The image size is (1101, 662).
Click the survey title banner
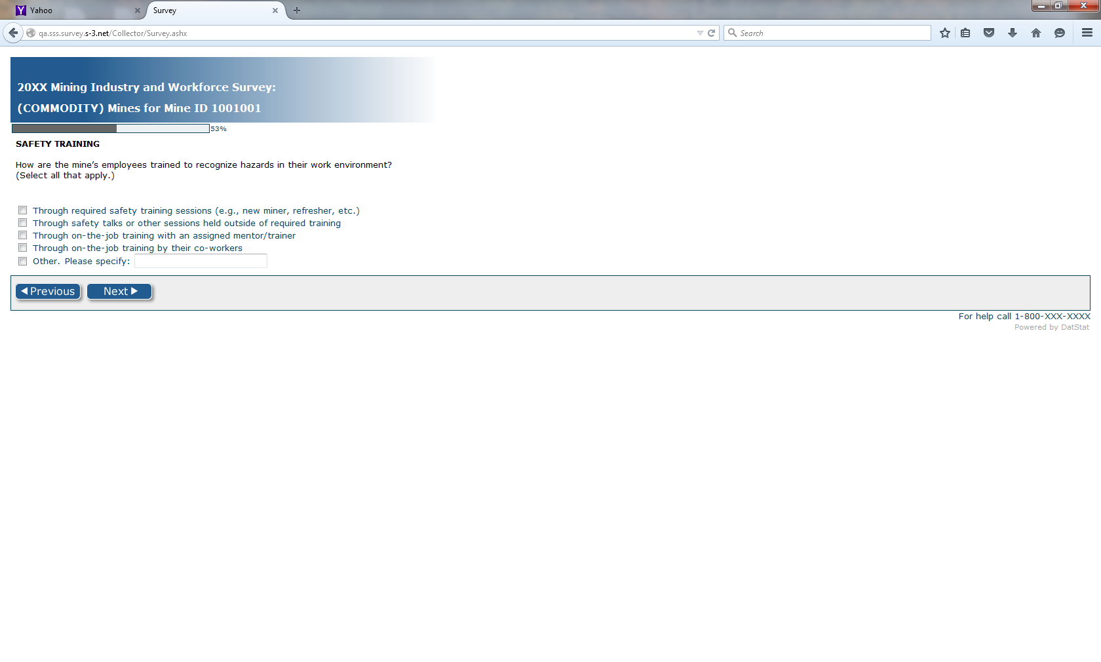(223, 90)
